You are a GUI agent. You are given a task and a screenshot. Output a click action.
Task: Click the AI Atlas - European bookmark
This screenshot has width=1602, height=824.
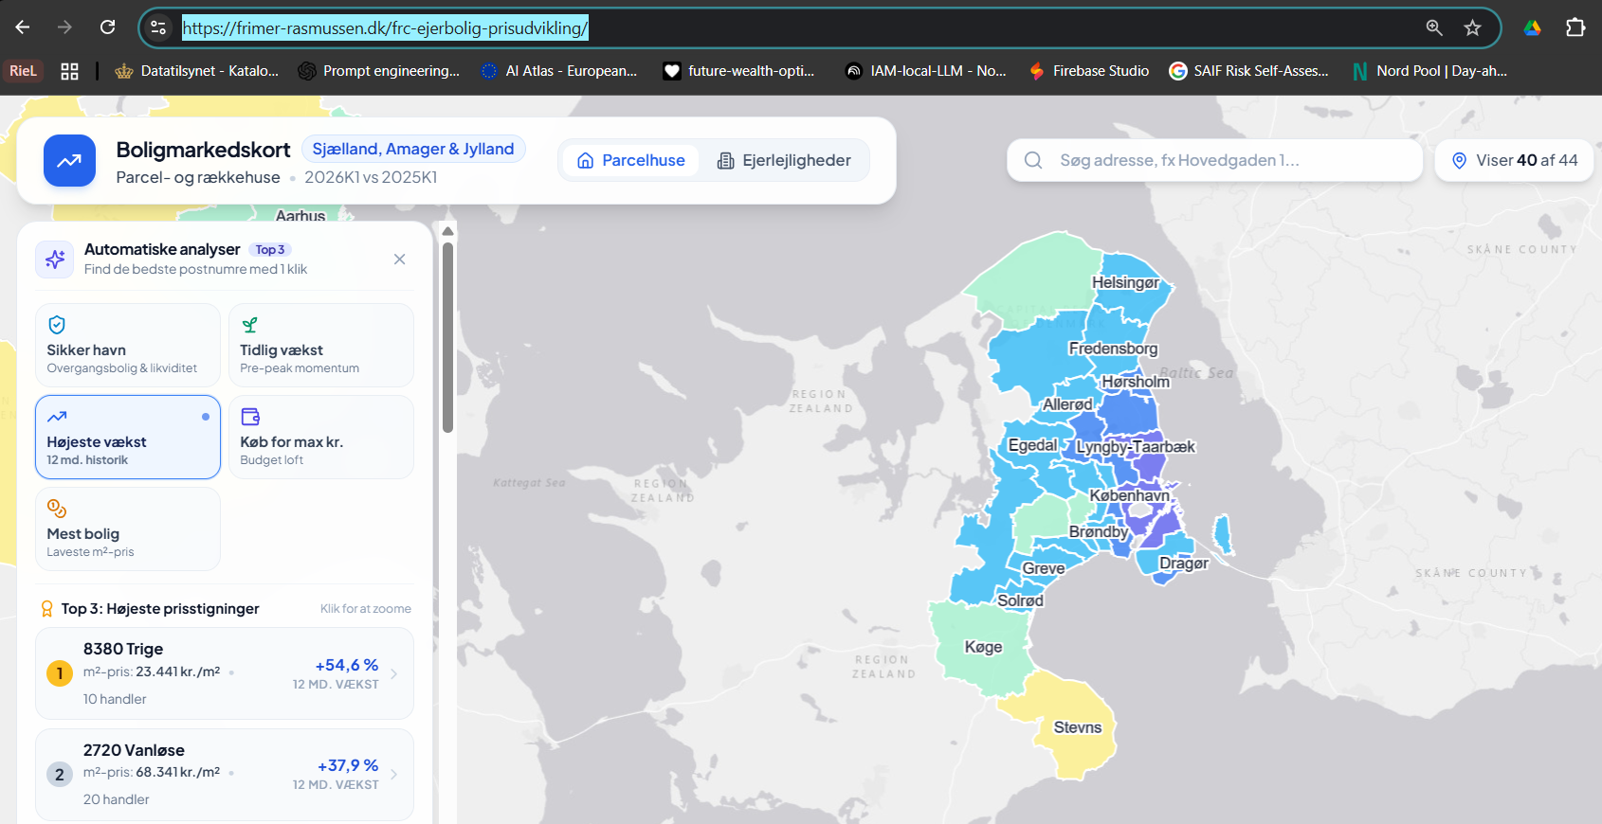coord(559,71)
